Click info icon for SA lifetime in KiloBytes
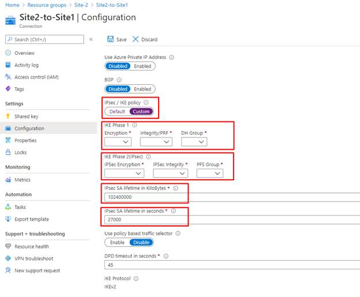The width and height of the screenshot is (360, 297). click(175, 188)
